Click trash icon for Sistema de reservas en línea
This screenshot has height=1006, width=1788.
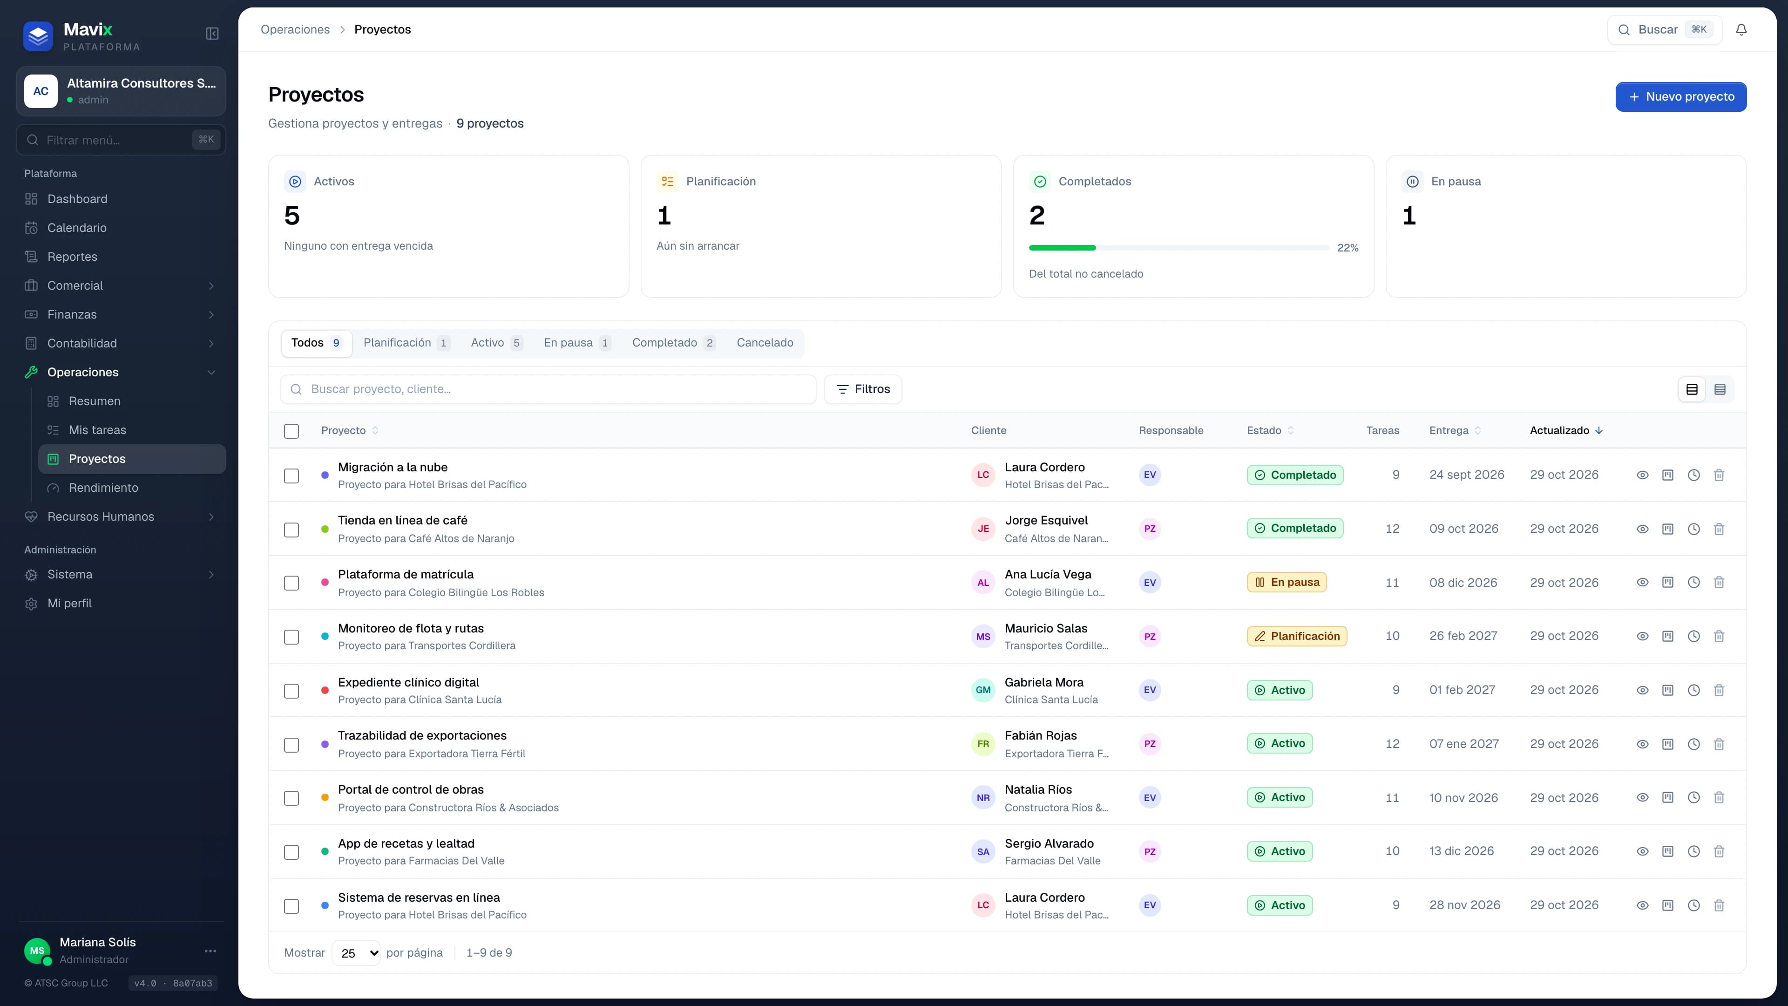(x=1719, y=905)
